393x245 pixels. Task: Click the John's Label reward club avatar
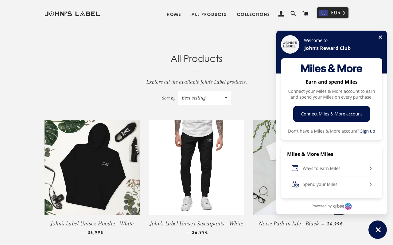[x=290, y=44]
